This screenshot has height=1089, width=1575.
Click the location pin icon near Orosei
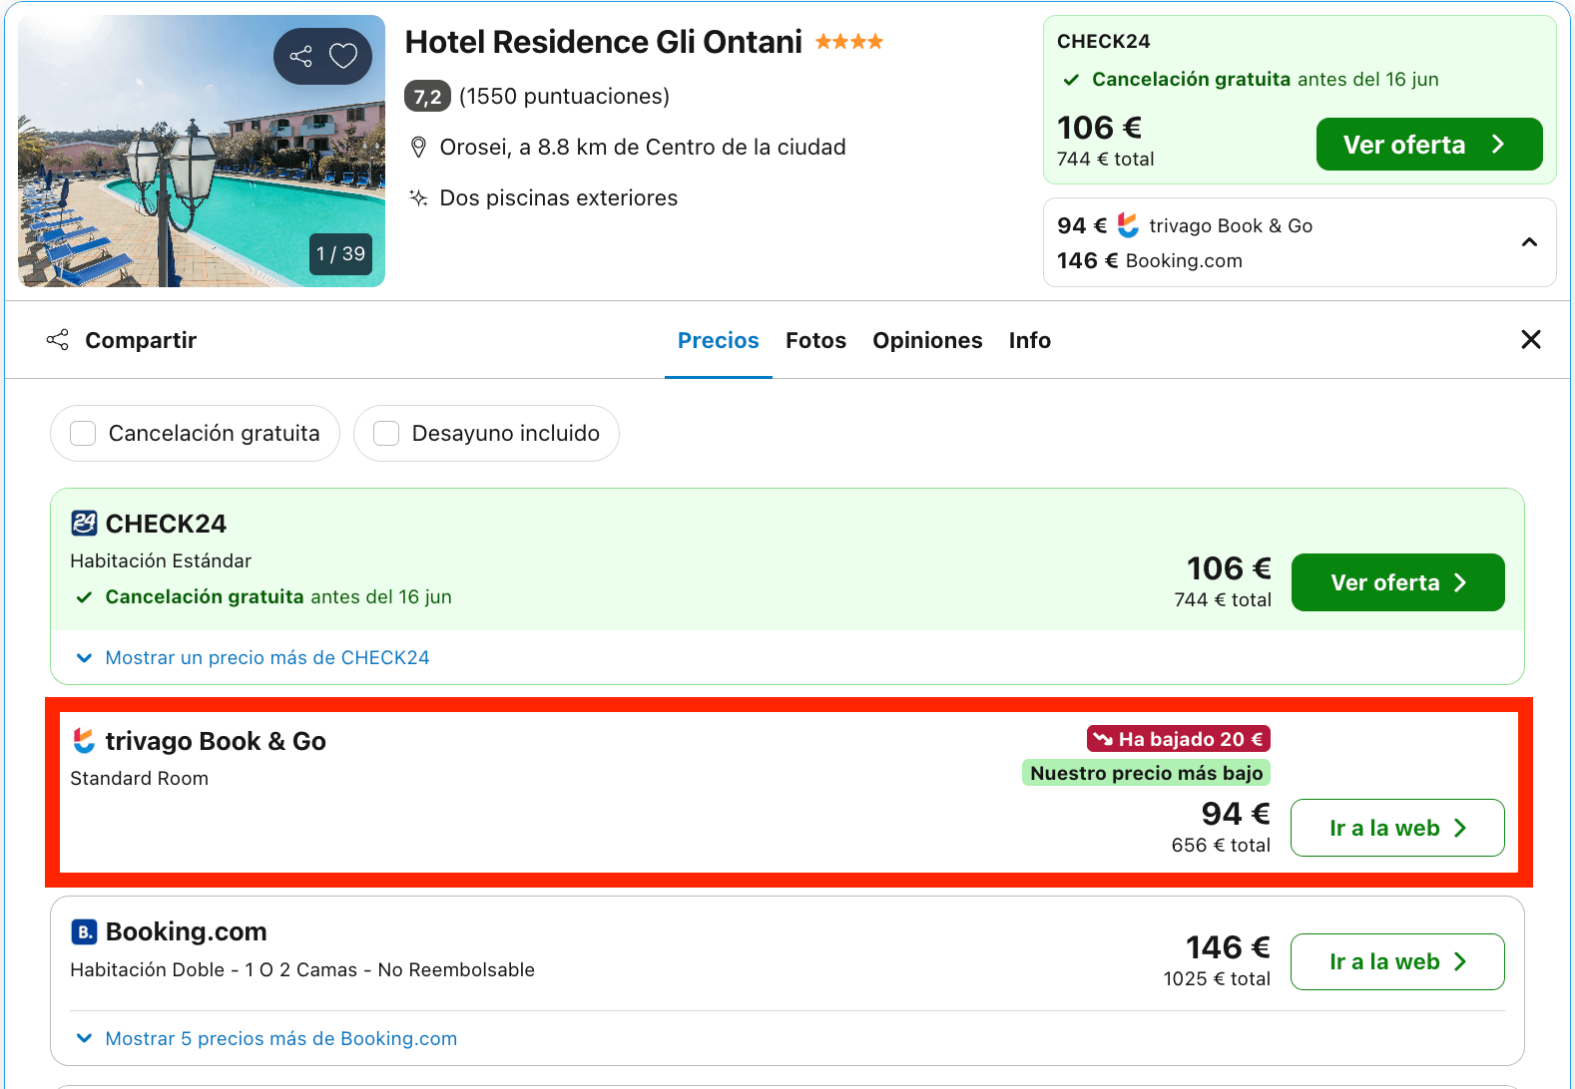click(x=418, y=148)
